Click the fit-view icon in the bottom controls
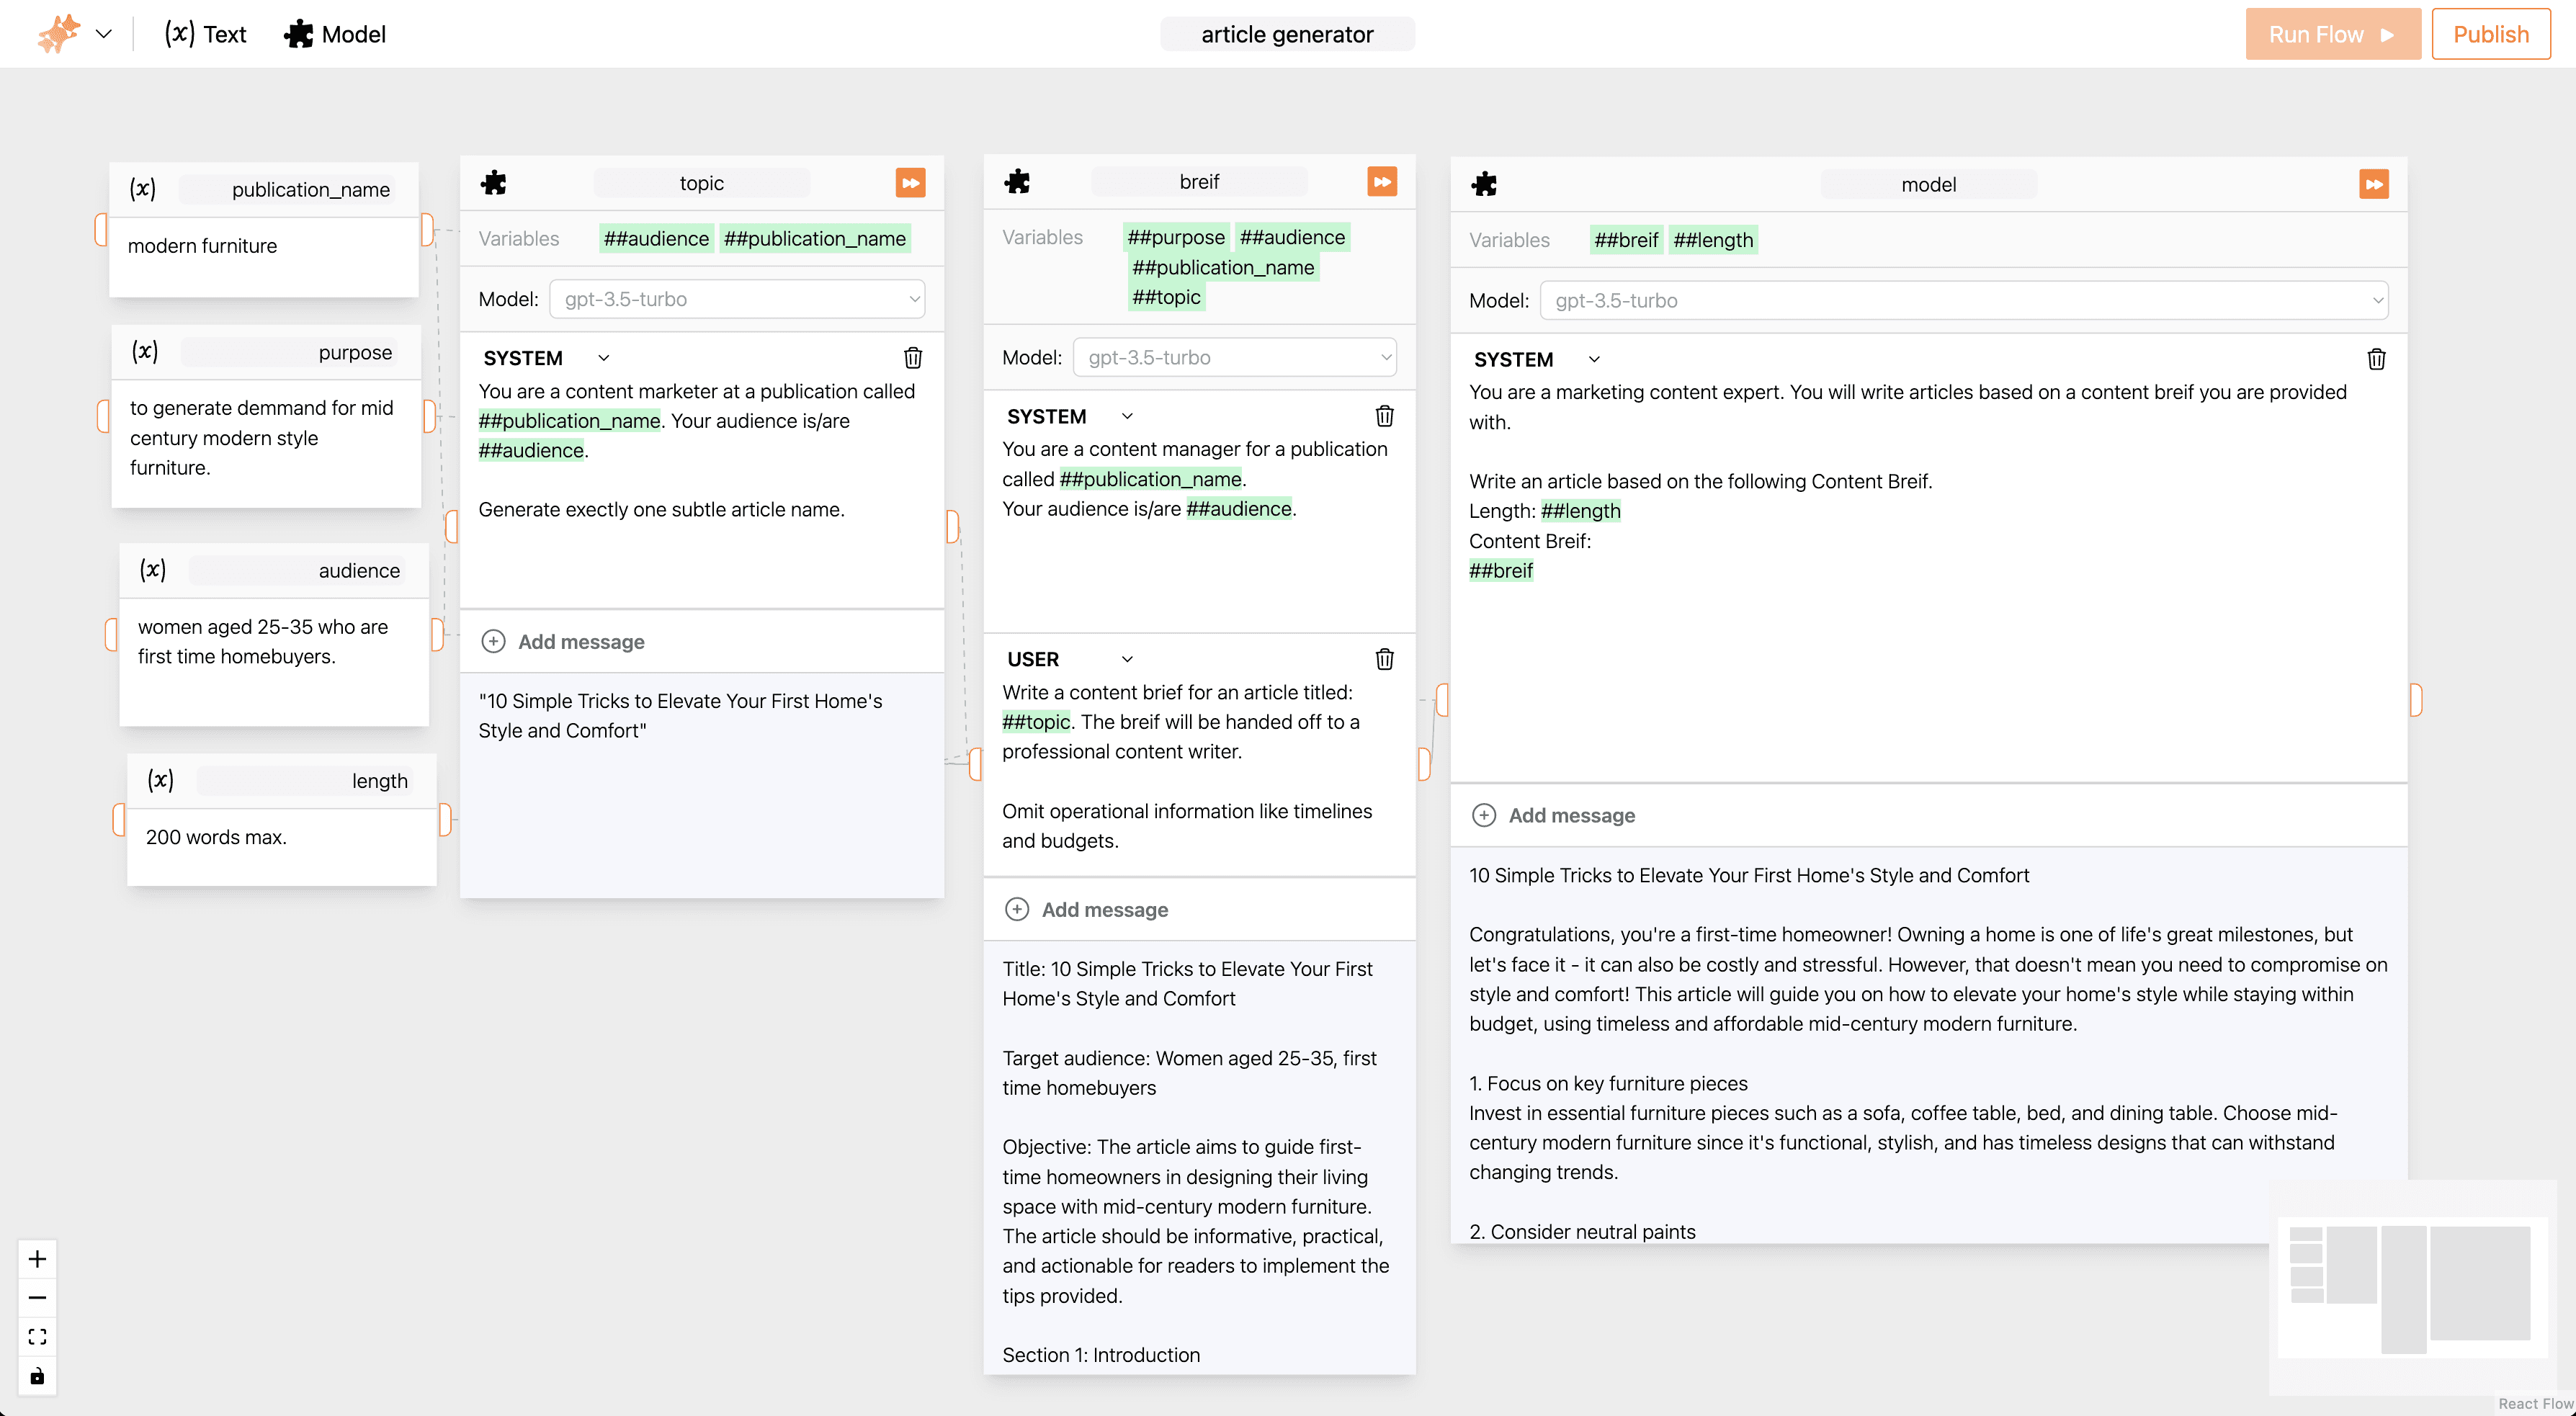 pyautogui.click(x=37, y=1336)
